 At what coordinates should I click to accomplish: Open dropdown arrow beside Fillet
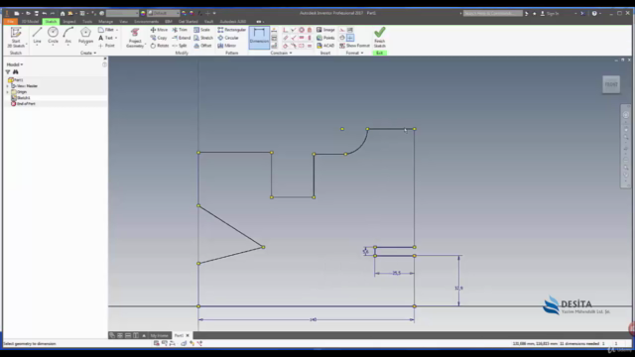click(117, 30)
